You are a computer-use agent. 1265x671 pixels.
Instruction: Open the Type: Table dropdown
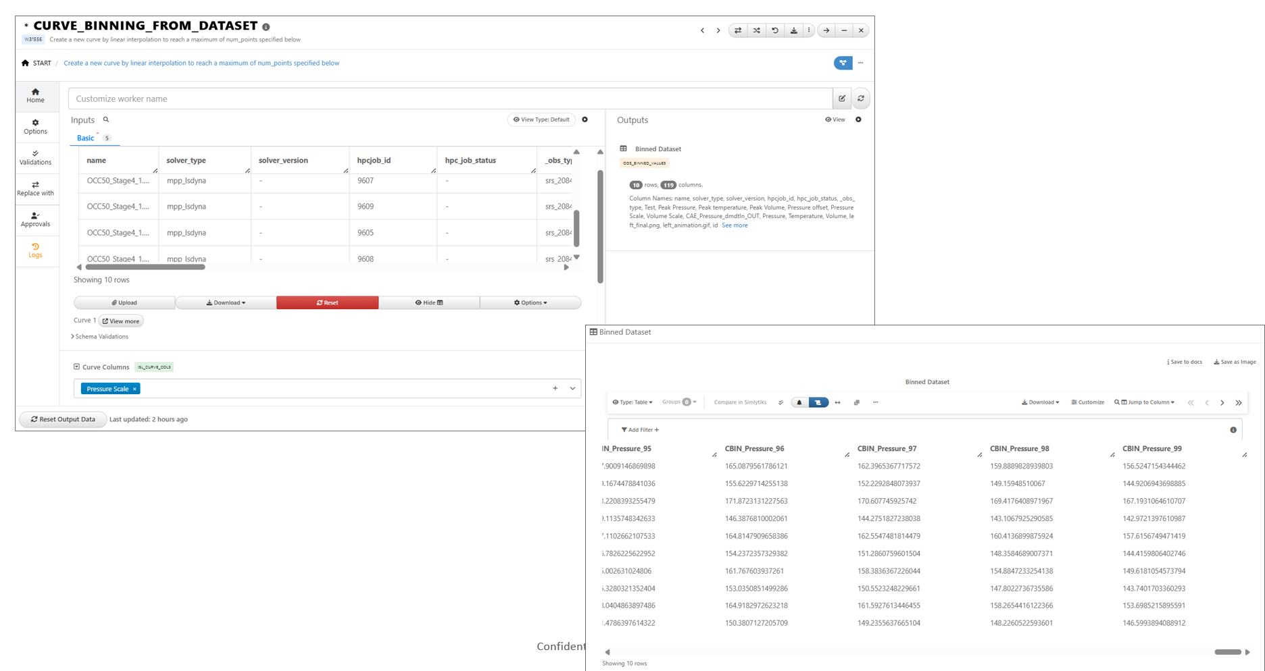[632, 402]
